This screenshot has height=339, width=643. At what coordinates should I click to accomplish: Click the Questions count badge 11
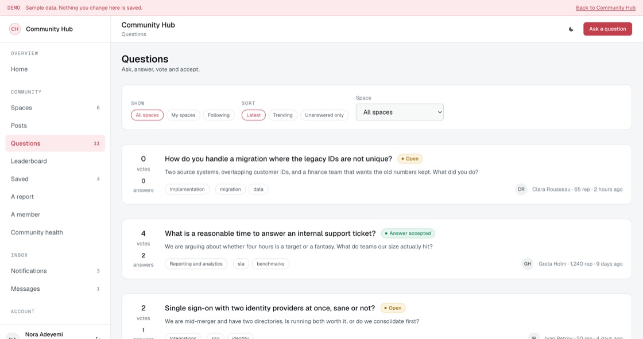point(96,143)
